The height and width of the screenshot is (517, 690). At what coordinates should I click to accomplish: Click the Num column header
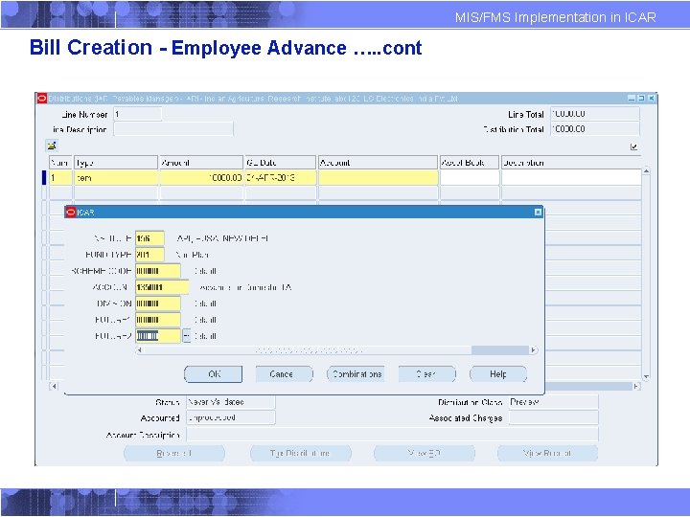(60, 163)
